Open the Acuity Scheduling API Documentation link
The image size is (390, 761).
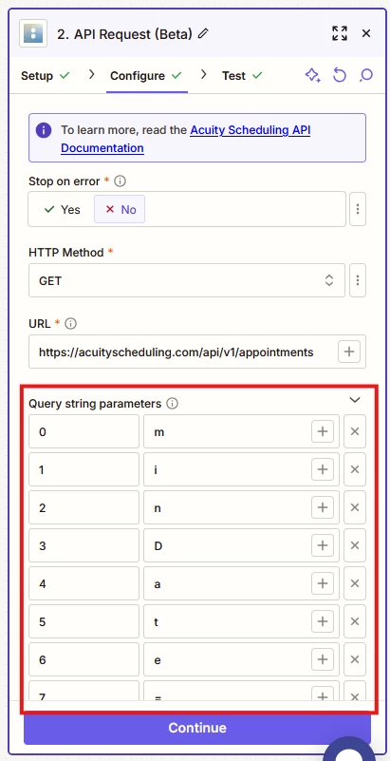tap(186, 140)
